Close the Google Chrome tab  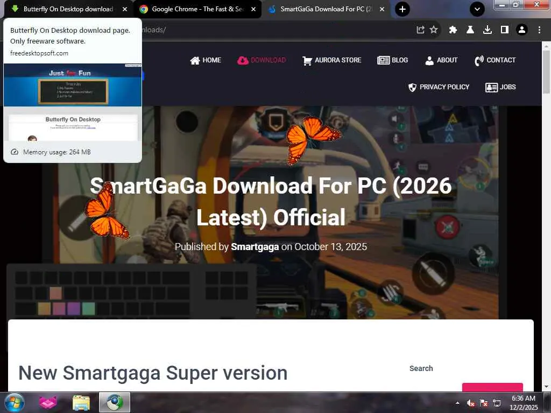(x=253, y=9)
